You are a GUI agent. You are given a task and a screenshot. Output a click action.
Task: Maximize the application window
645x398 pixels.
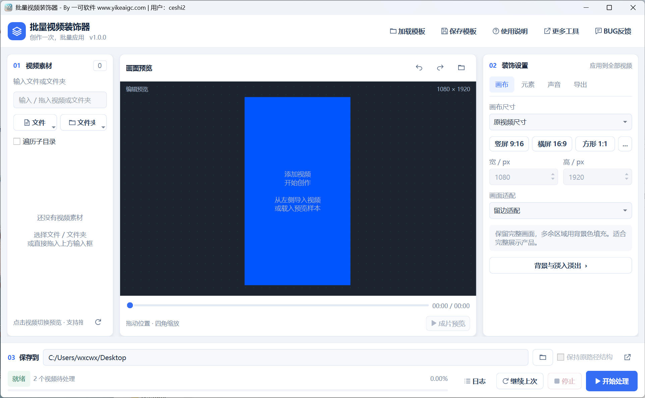pyautogui.click(x=609, y=7)
